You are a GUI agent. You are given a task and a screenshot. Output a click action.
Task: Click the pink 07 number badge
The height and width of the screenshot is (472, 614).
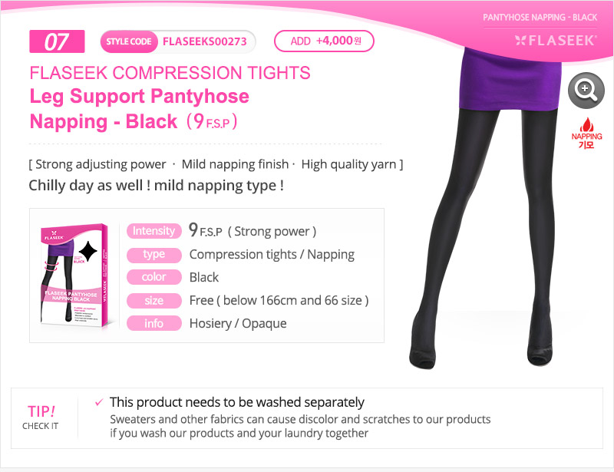[57, 41]
